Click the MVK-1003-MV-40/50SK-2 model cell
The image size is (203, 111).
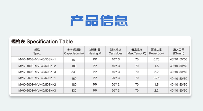37,66
